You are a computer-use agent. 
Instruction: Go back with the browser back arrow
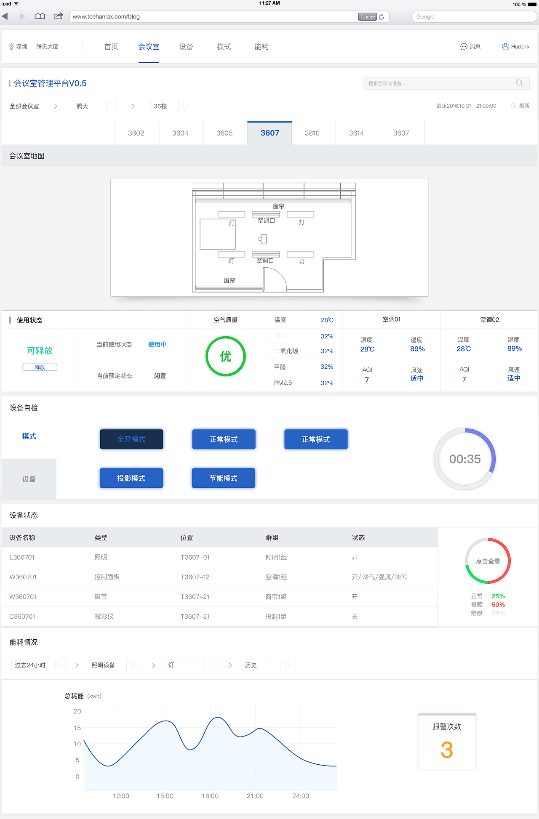[5, 16]
